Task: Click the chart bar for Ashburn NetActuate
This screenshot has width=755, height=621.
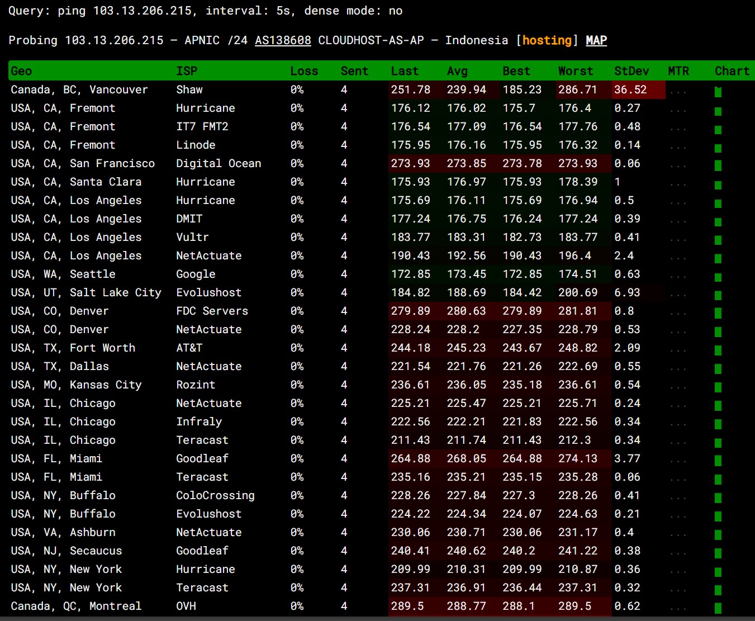Action: [x=718, y=535]
